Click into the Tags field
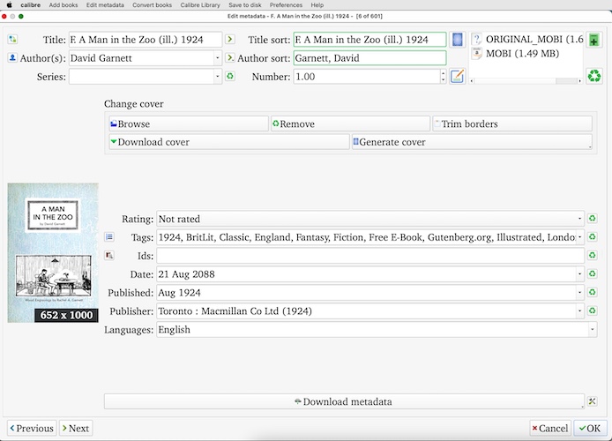 click(x=366, y=237)
